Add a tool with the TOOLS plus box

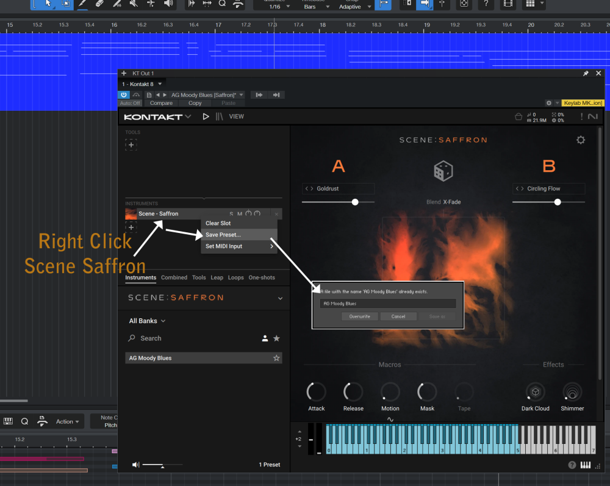pyautogui.click(x=131, y=145)
